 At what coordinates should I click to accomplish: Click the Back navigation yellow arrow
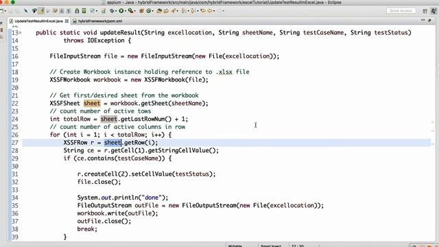210,11
